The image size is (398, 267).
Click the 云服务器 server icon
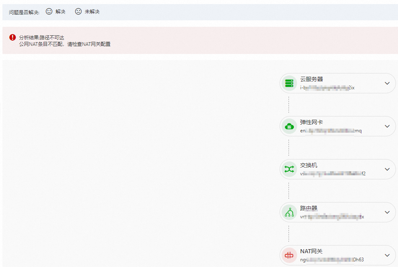[x=289, y=83]
